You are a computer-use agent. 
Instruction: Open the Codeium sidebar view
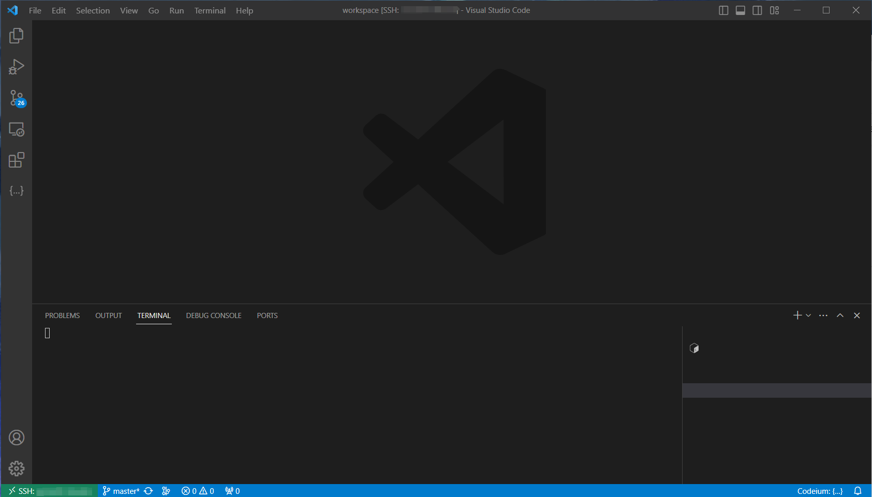(17, 191)
